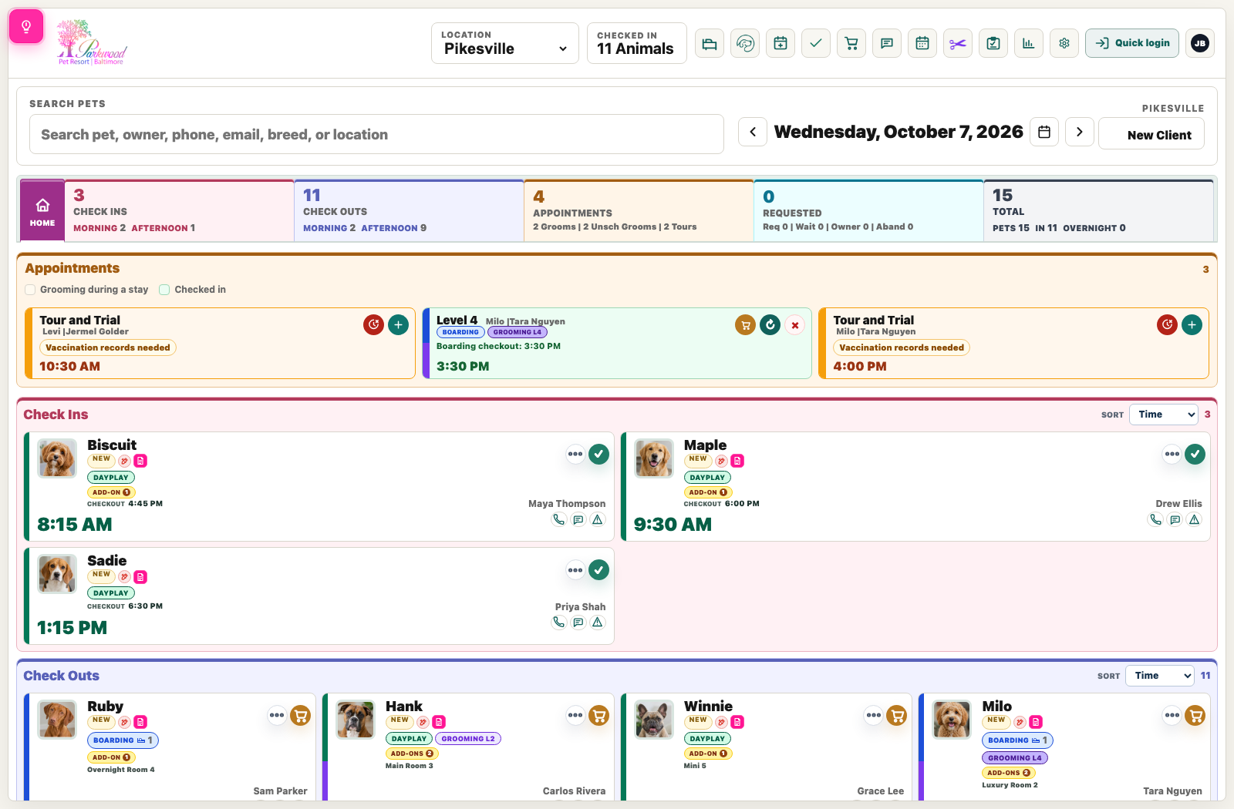Click the green plus on Levi's Tour and Trial

(399, 325)
